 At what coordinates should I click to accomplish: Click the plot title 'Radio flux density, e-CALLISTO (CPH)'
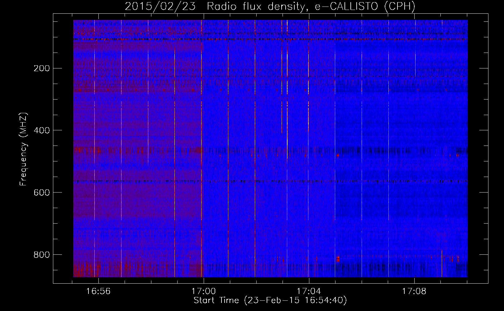point(311,7)
